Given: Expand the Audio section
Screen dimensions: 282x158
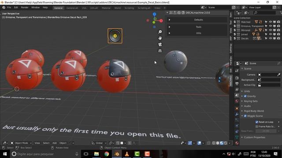Looking at the screenshot, I should (247, 106).
